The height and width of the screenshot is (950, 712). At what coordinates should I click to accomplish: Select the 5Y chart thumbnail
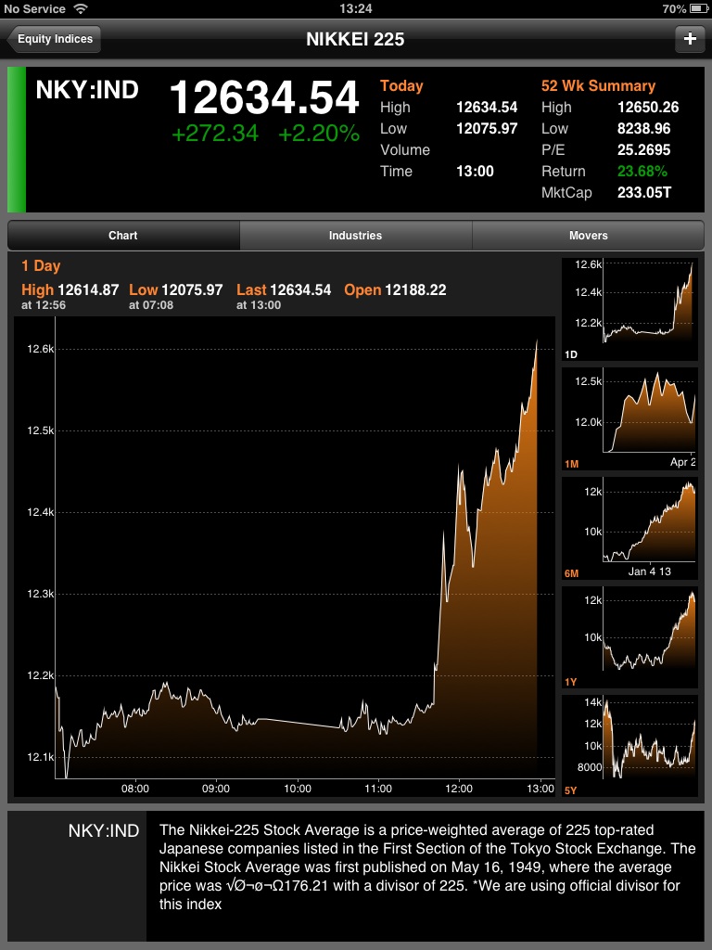pos(629,746)
